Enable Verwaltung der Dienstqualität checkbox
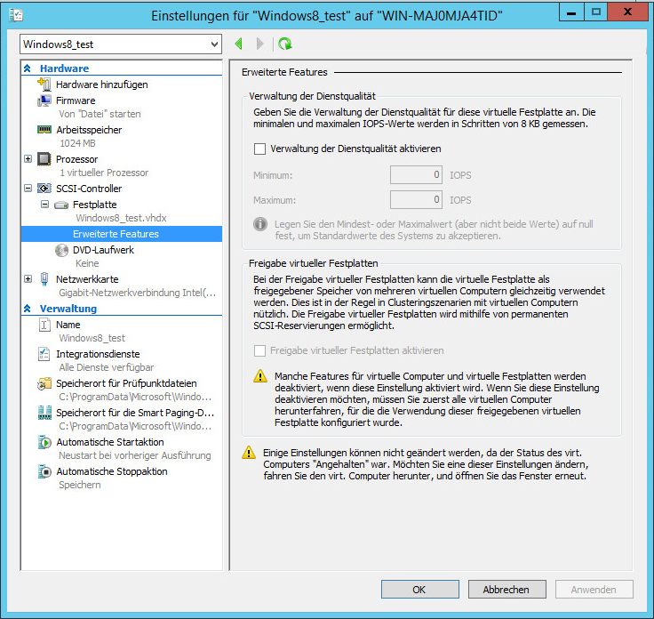The image size is (654, 619). (260, 149)
